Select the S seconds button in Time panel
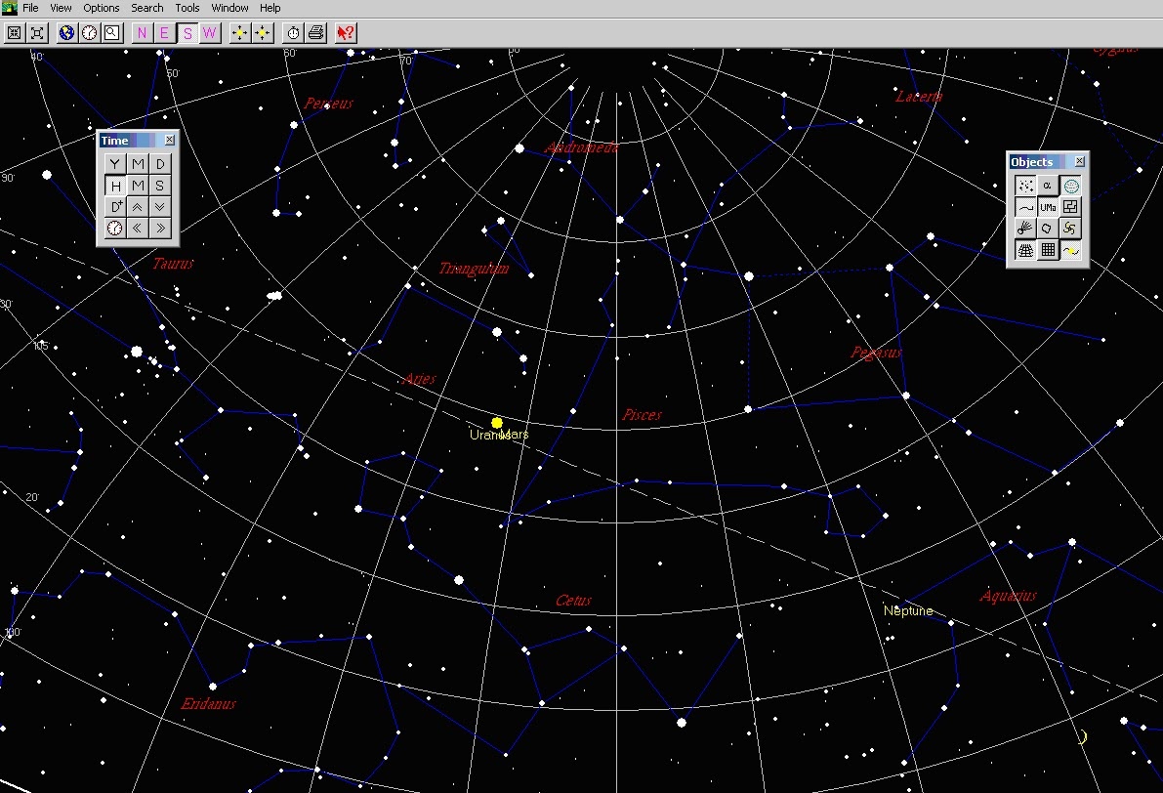 159,186
